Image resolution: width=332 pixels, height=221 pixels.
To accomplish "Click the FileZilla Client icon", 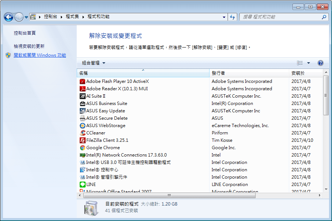I will point(82,140).
